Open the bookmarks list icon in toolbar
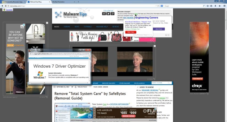Viewport: 227px width, 122px height. pos(211,6)
